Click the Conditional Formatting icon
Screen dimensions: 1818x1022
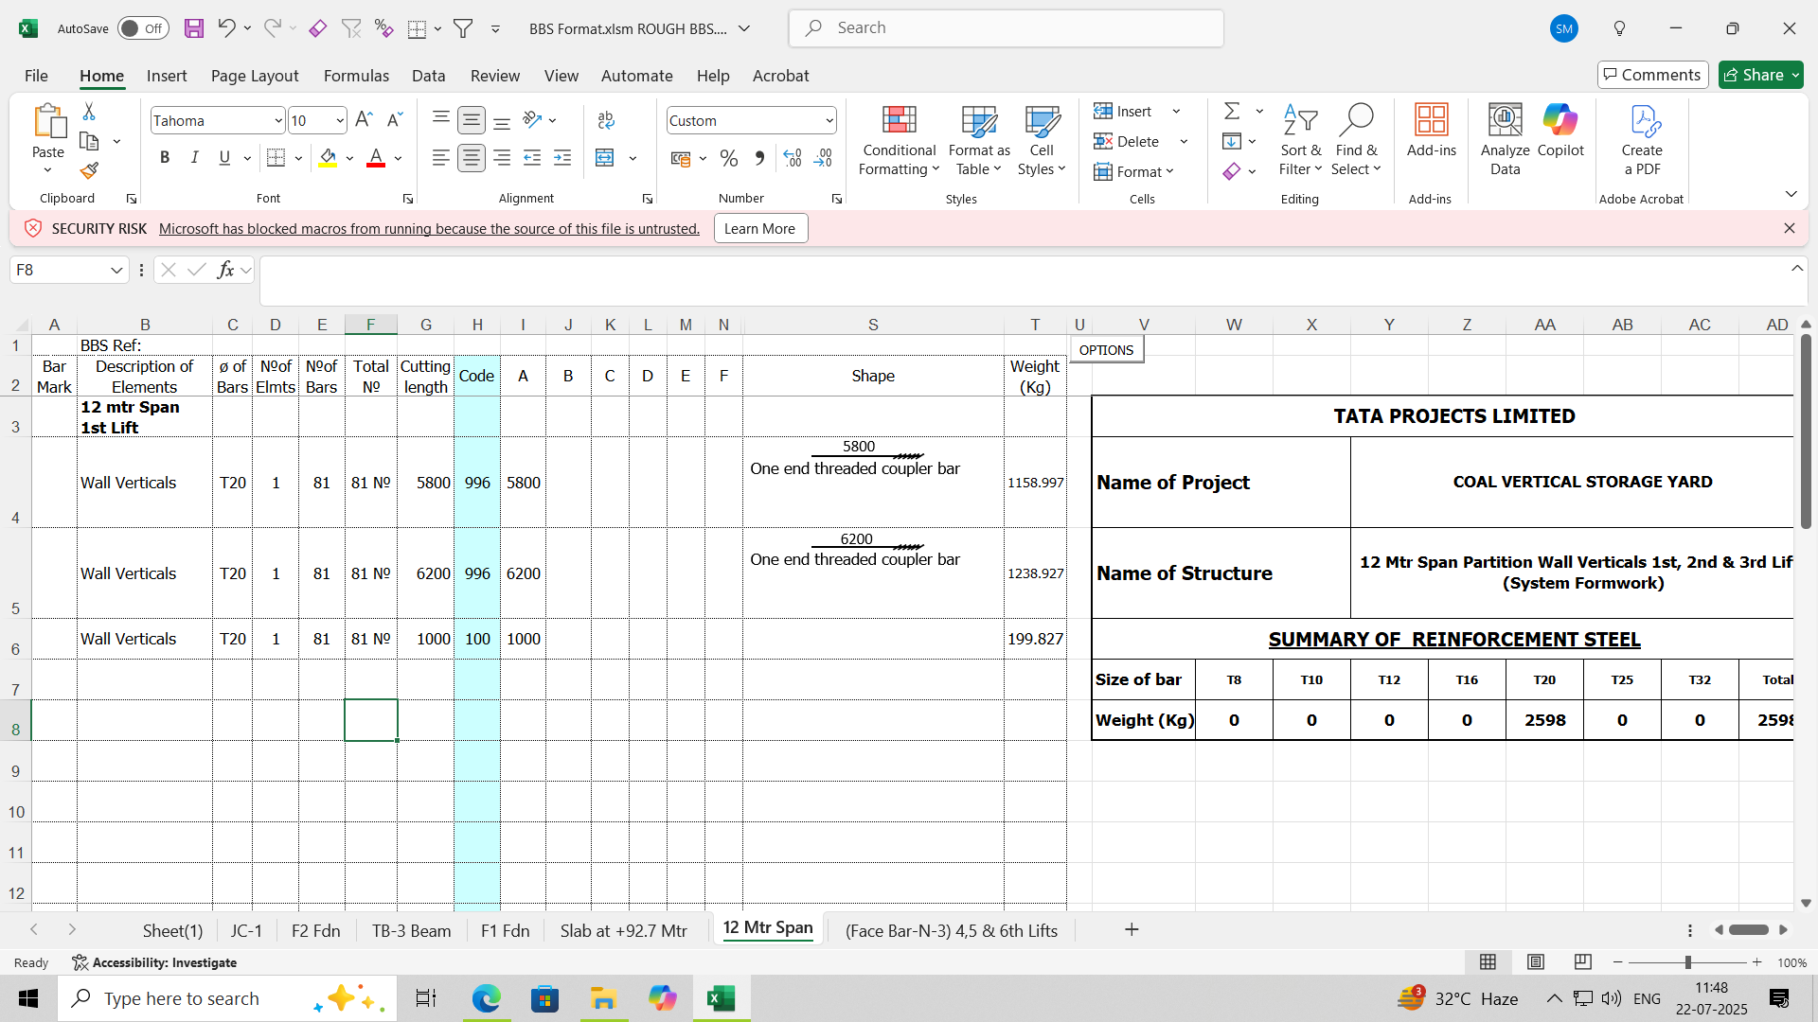899,121
